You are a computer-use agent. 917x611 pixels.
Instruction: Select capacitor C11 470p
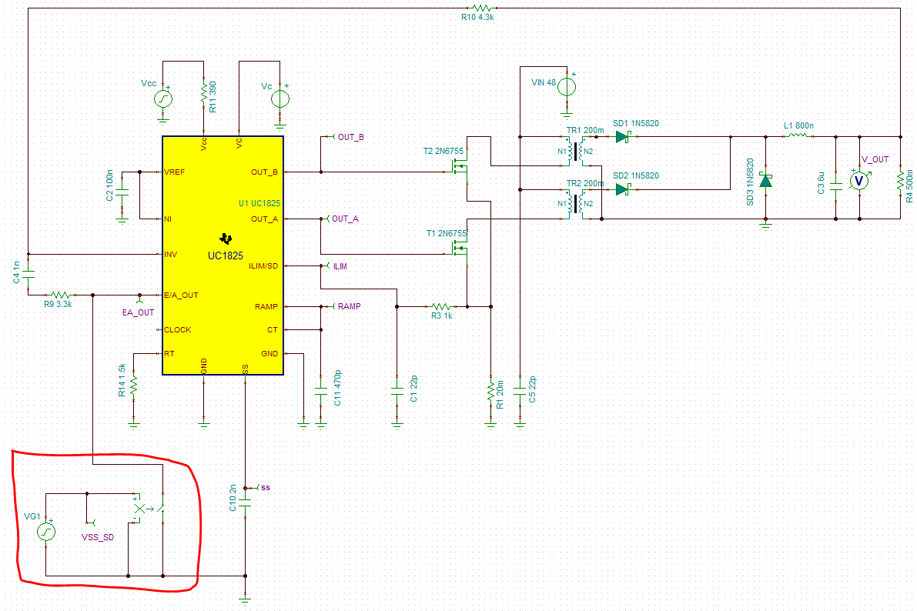[x=321, y=391]
